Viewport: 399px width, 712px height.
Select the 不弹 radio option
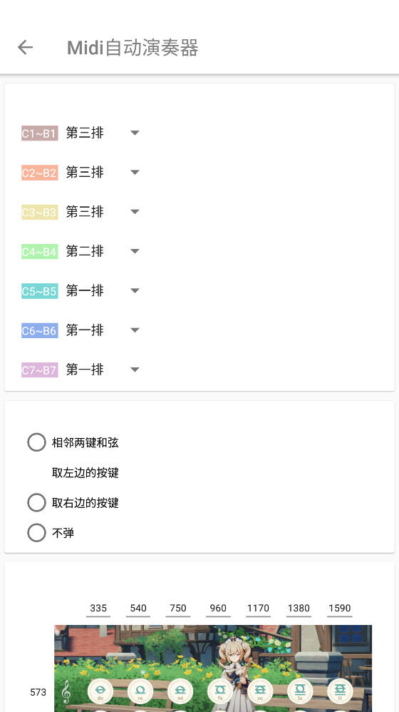coord(37,533)
